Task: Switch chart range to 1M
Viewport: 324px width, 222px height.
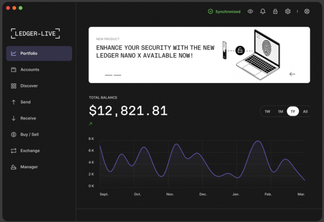Action: point(280,112)
